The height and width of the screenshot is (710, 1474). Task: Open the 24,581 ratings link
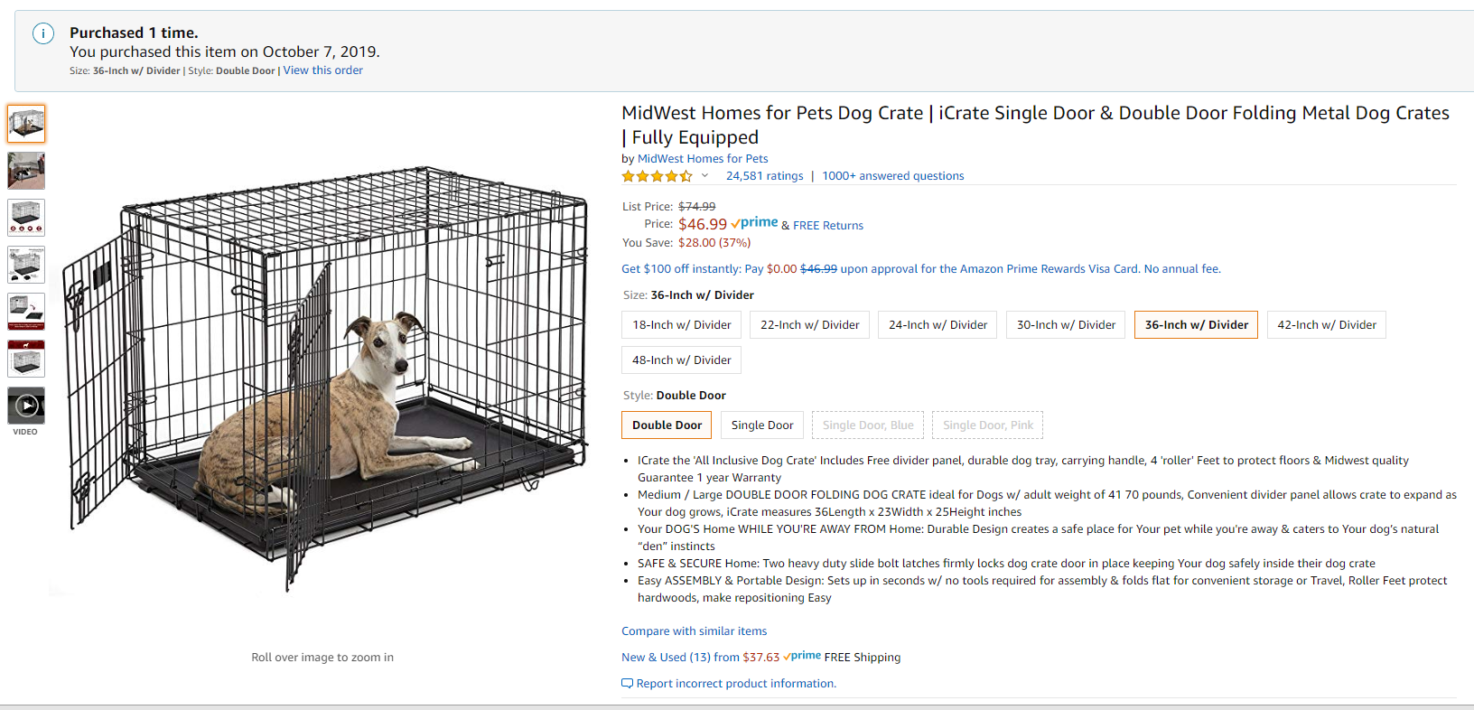point(764,176)
